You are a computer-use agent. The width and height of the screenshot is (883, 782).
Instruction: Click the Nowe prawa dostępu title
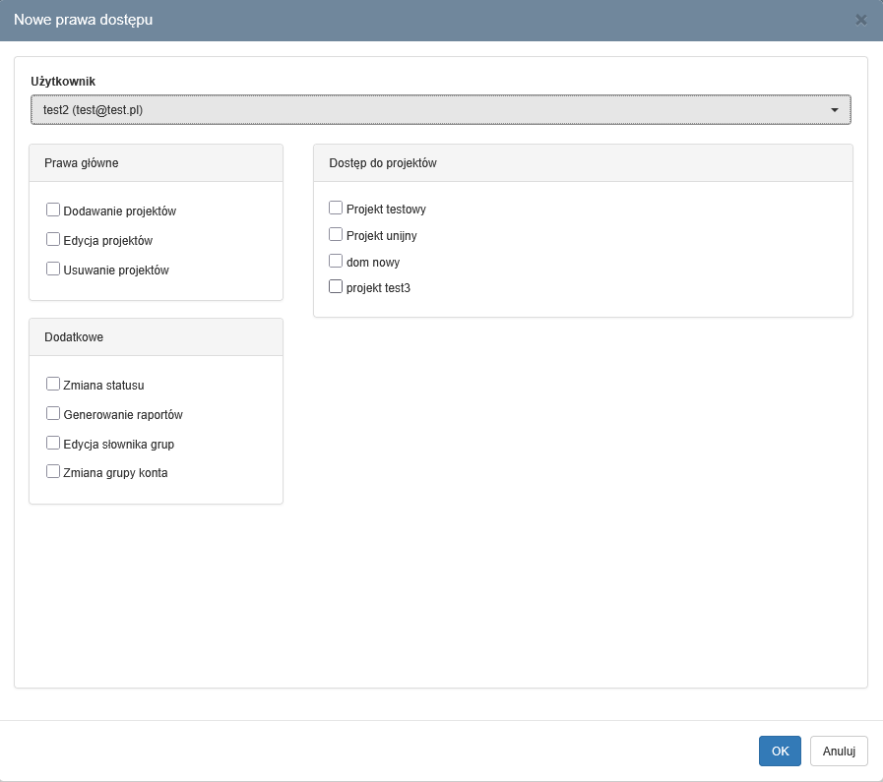coord(83,20)
